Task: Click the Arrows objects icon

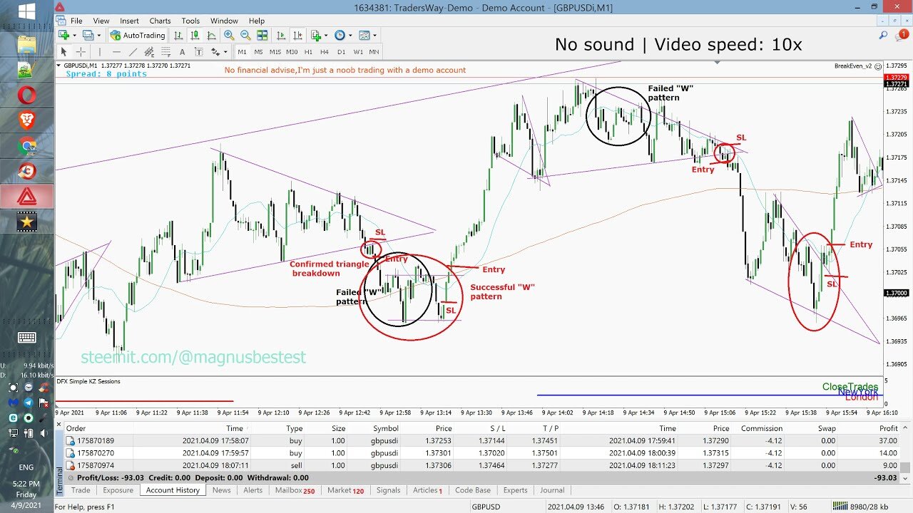Action: coord(215,52)
